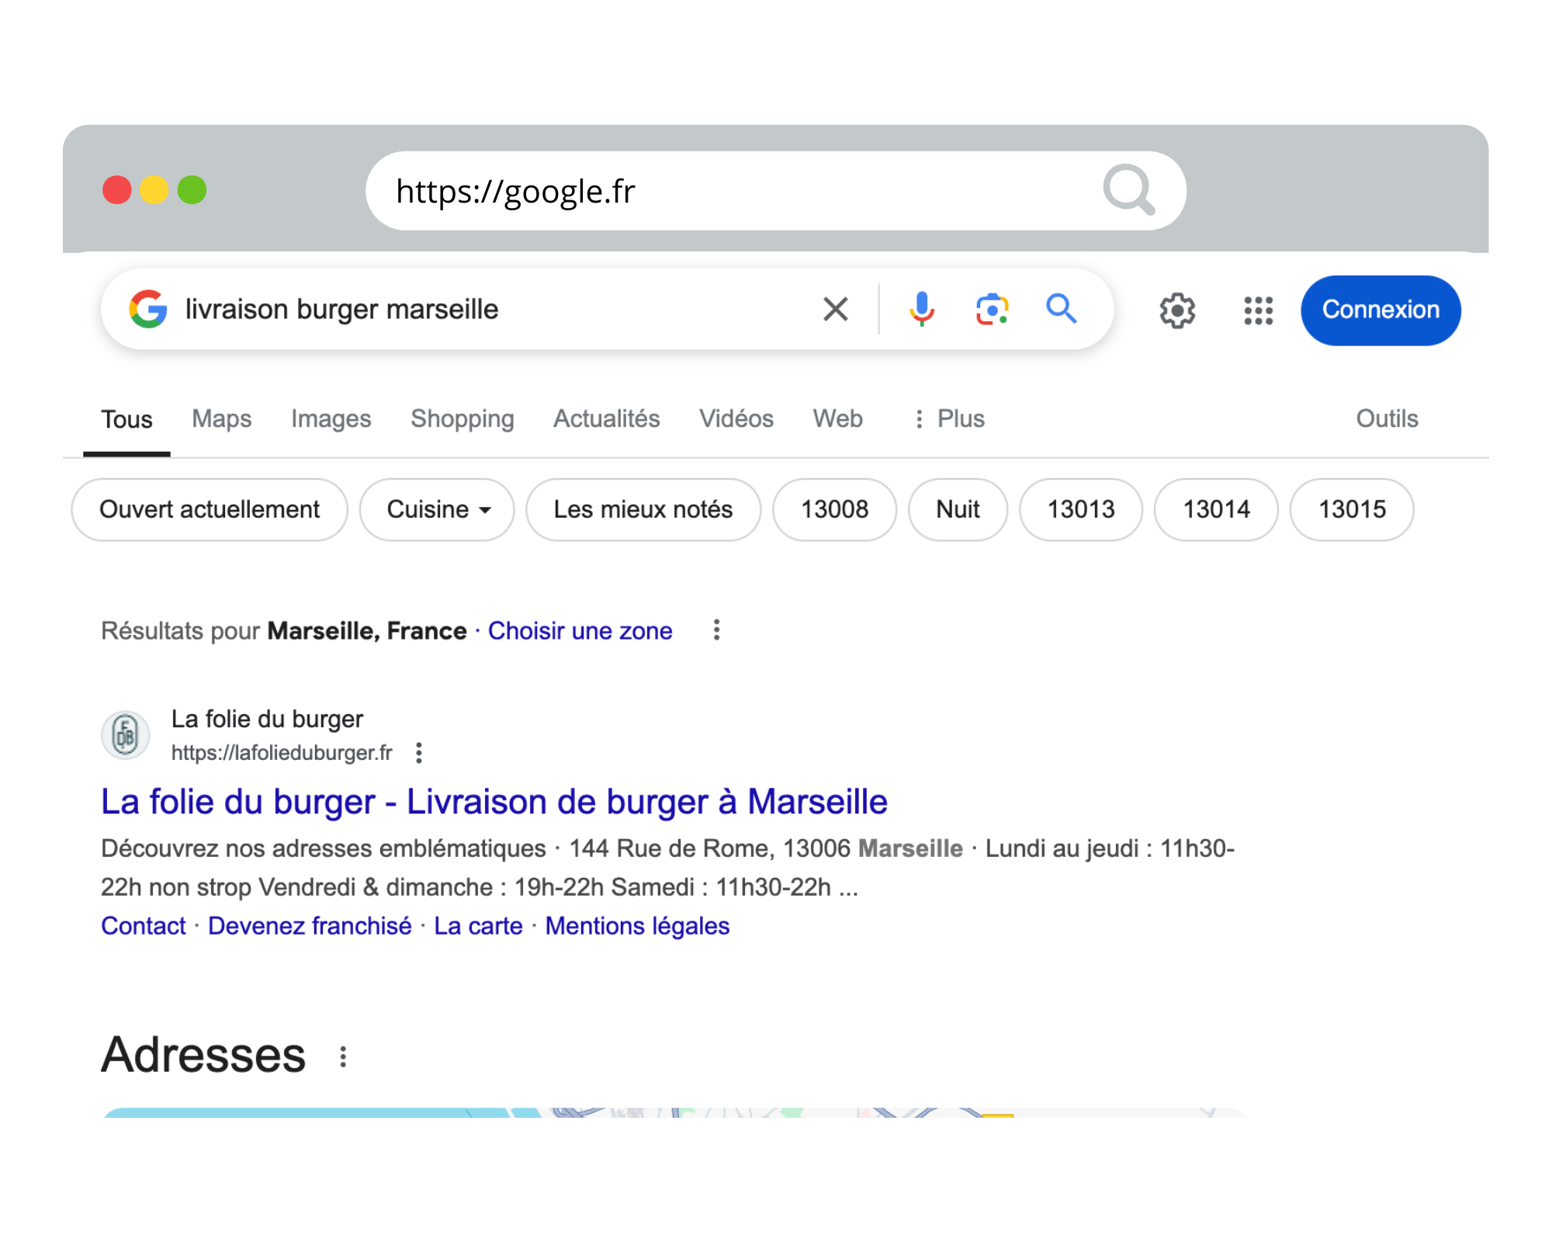Image resolution: width=1552 pixels, height=1242 pixels.
Task: Switch to the Vidéos tab
Action: click(736, 419)
